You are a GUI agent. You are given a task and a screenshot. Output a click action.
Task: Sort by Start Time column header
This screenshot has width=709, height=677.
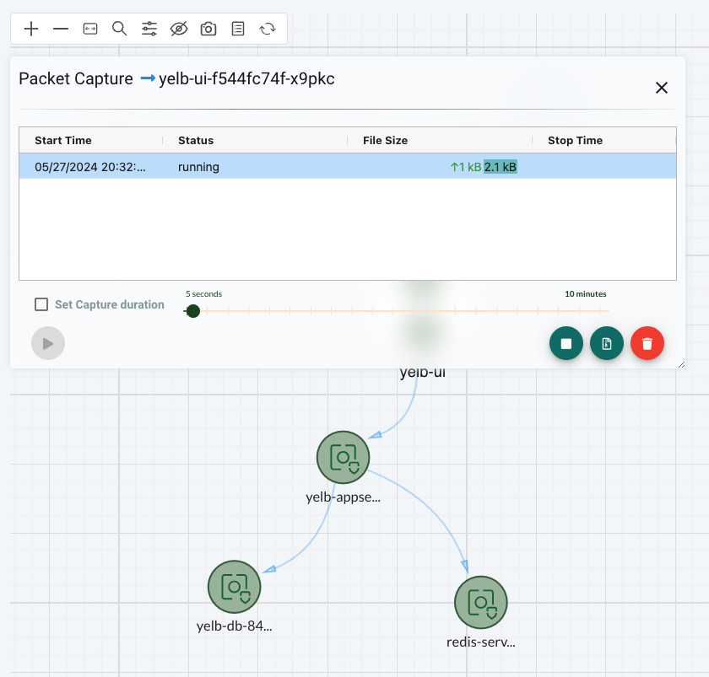[63, 141]
